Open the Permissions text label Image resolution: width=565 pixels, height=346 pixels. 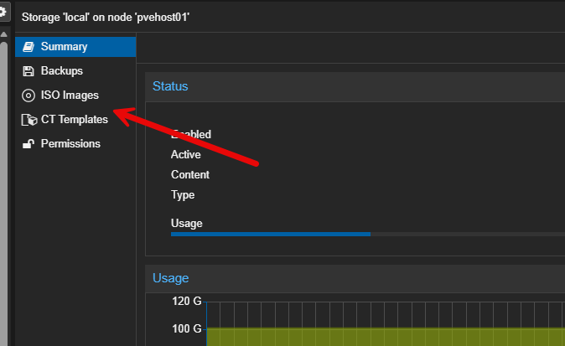pos(70,144)
